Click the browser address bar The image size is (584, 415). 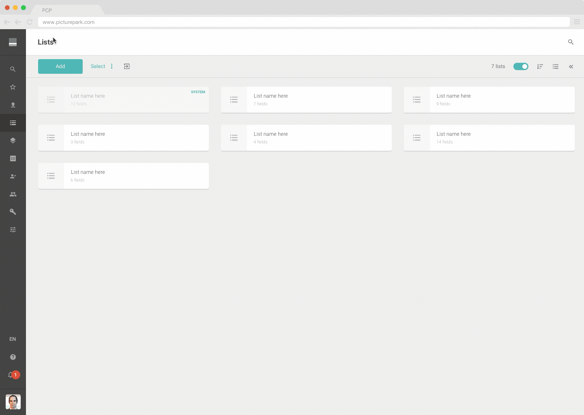(304, 22)
